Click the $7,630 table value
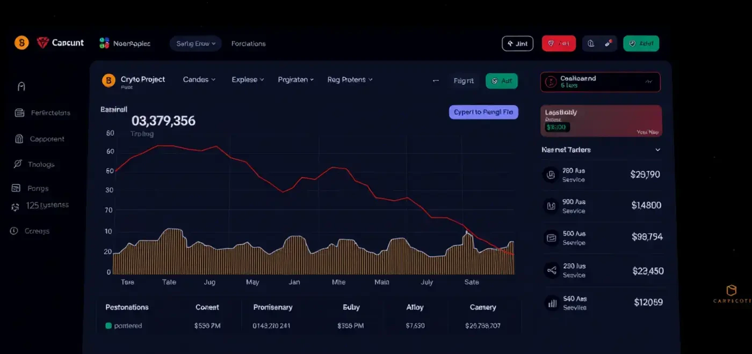 pyautogui.click(x=415, y=326)
